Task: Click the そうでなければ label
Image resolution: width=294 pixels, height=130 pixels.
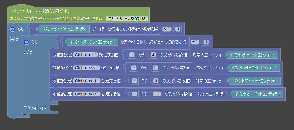Action: (x=35, y=108)
